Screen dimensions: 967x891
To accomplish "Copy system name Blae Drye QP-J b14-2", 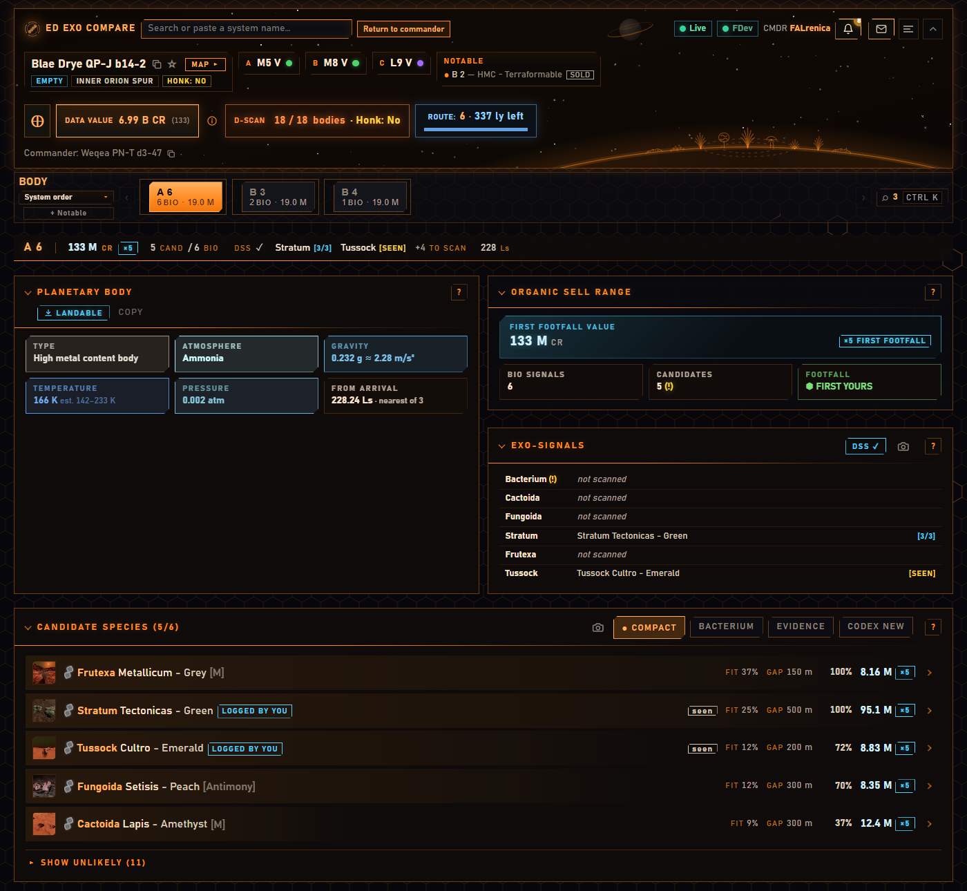I will coord(157,64).
